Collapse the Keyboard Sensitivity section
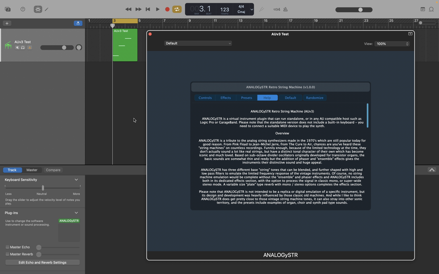The image size is (439, 274). pos(76,180)
